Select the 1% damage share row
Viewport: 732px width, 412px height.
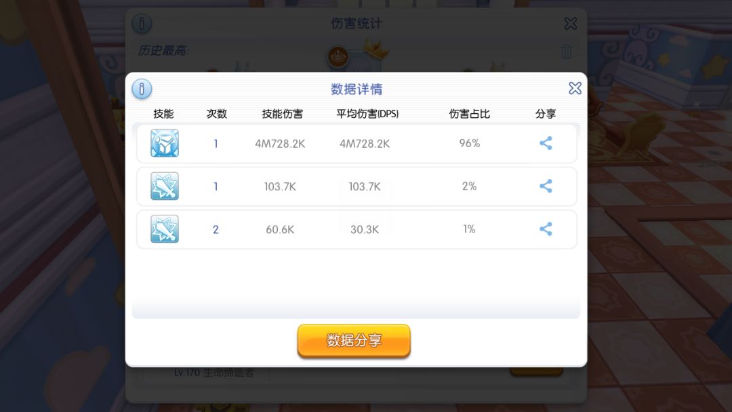(x=357, y=230)
